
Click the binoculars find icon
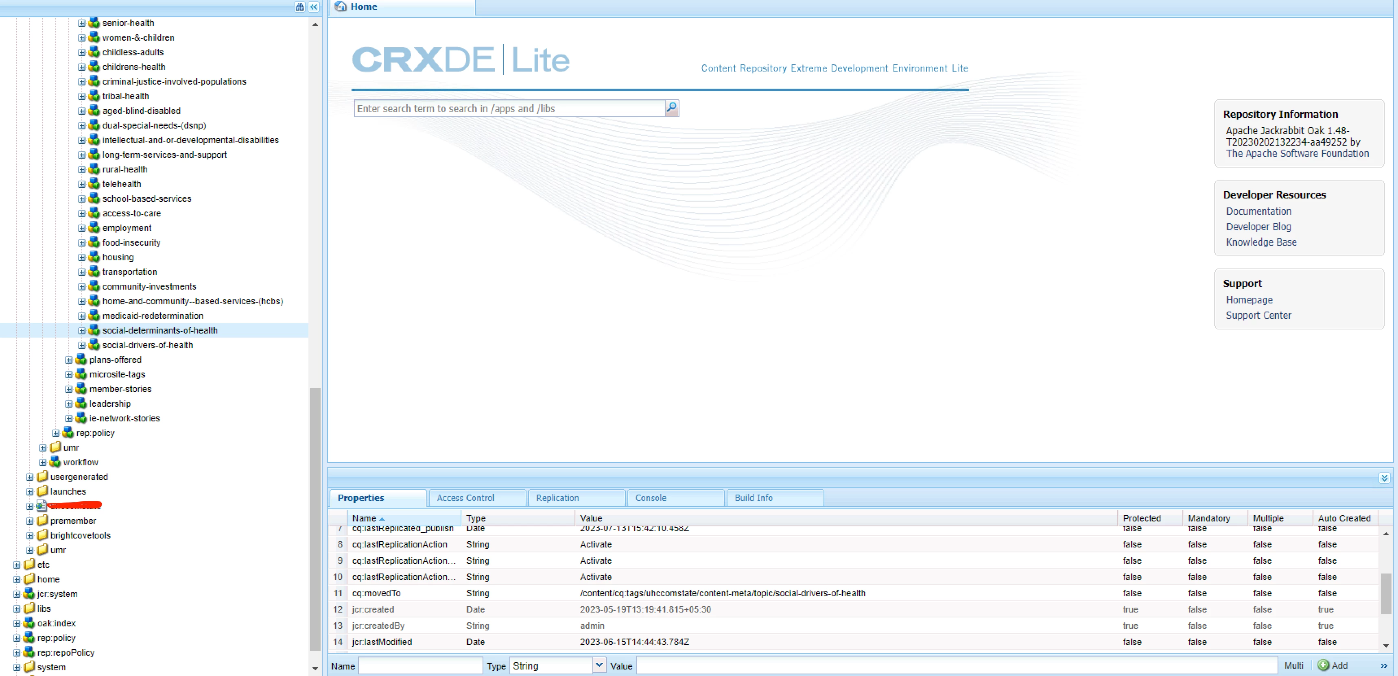(x=299, y=7)
